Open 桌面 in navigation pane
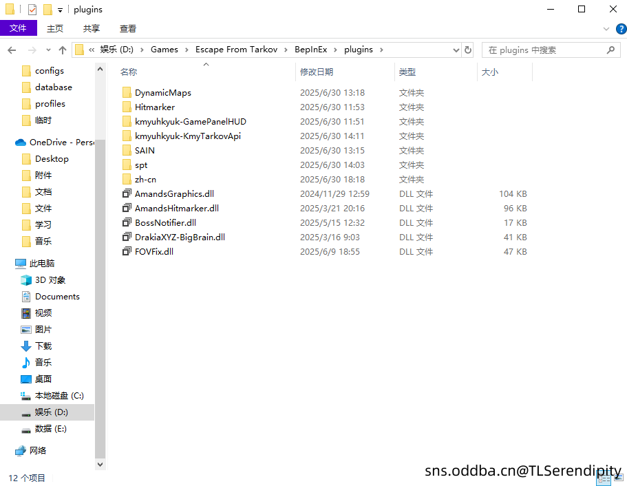This screenshot has height=486, width=627. click(43, 379)
